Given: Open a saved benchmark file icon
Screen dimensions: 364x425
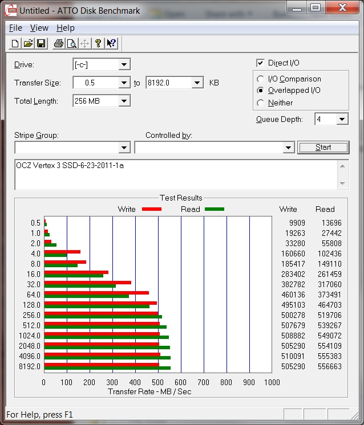Looking at the screenshot, I should point(28,43).
